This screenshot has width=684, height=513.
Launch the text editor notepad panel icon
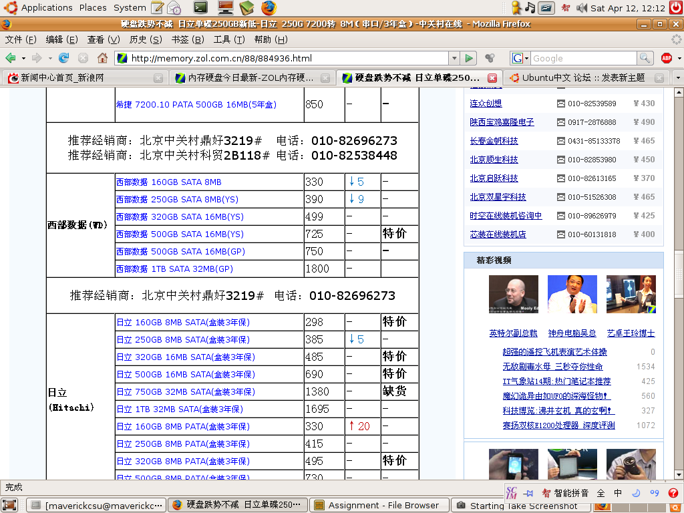[157, 7]
